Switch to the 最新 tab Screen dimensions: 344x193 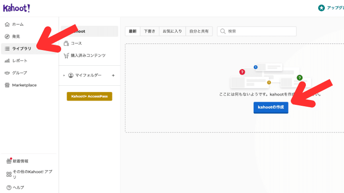point(132,31)
